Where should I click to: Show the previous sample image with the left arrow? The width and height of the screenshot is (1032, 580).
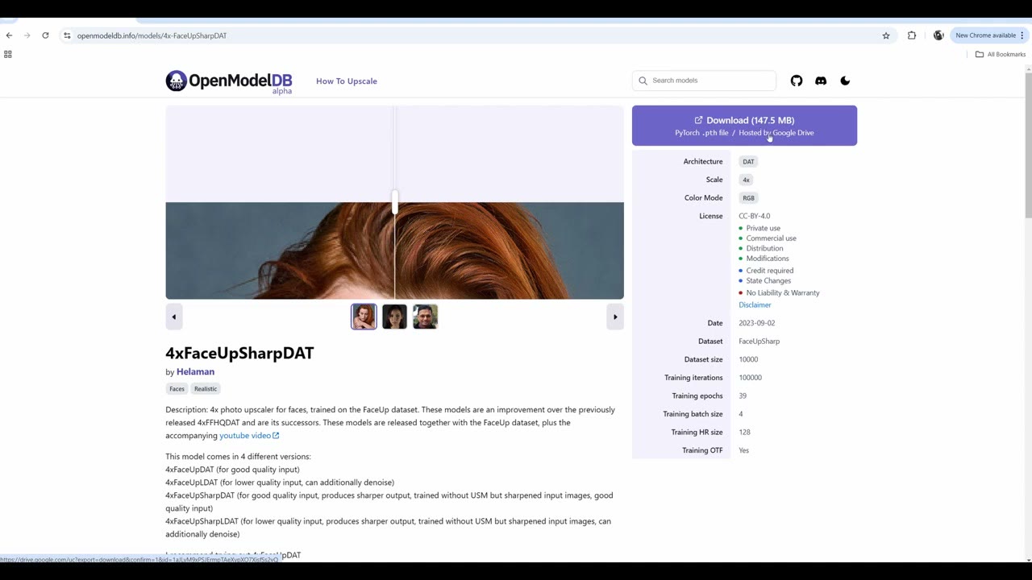click(173, 317)
